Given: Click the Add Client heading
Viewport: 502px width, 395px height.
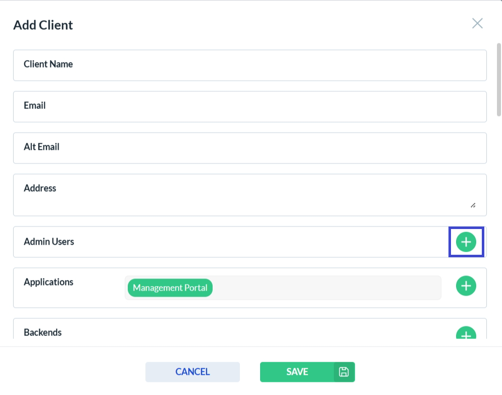Looking at the screenshot, I should 43,25.
